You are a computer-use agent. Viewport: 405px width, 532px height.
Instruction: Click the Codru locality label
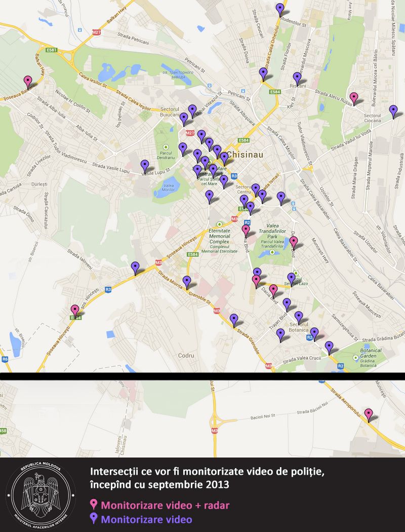coord(186,355)
